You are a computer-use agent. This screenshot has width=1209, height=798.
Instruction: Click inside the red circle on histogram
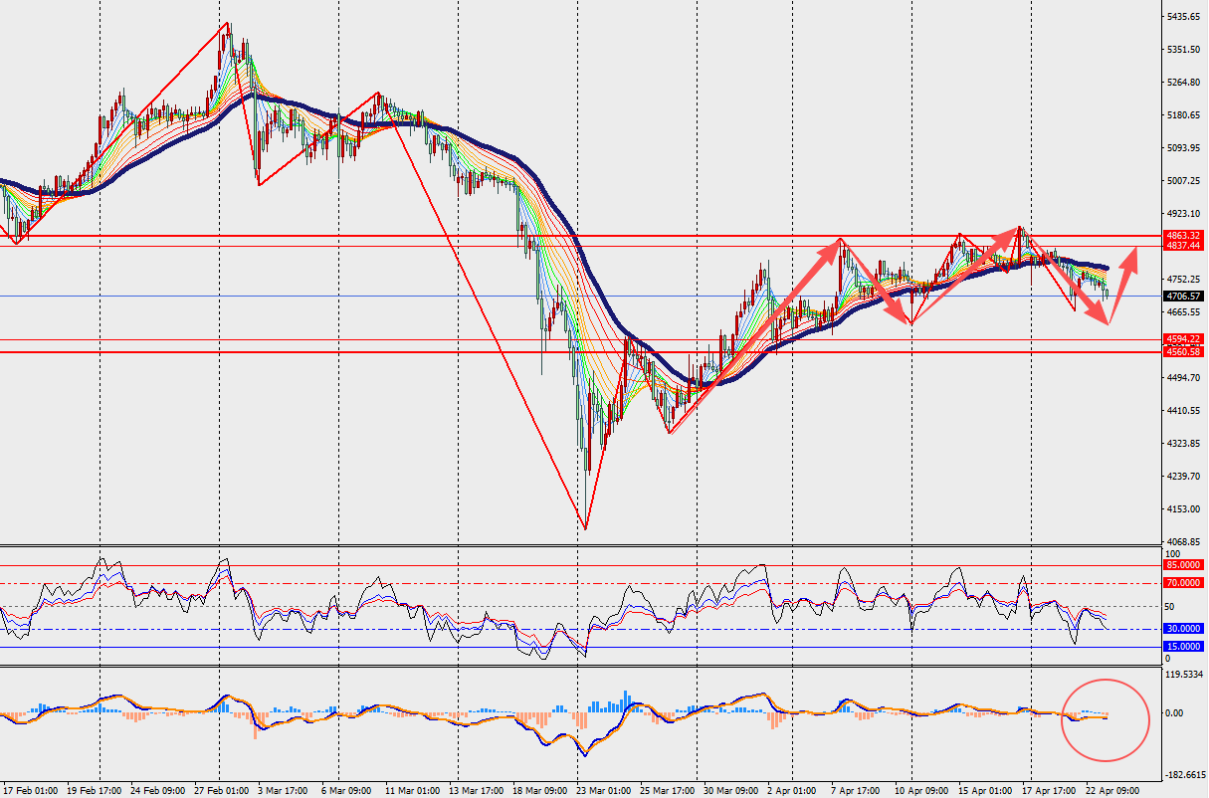1106,718
